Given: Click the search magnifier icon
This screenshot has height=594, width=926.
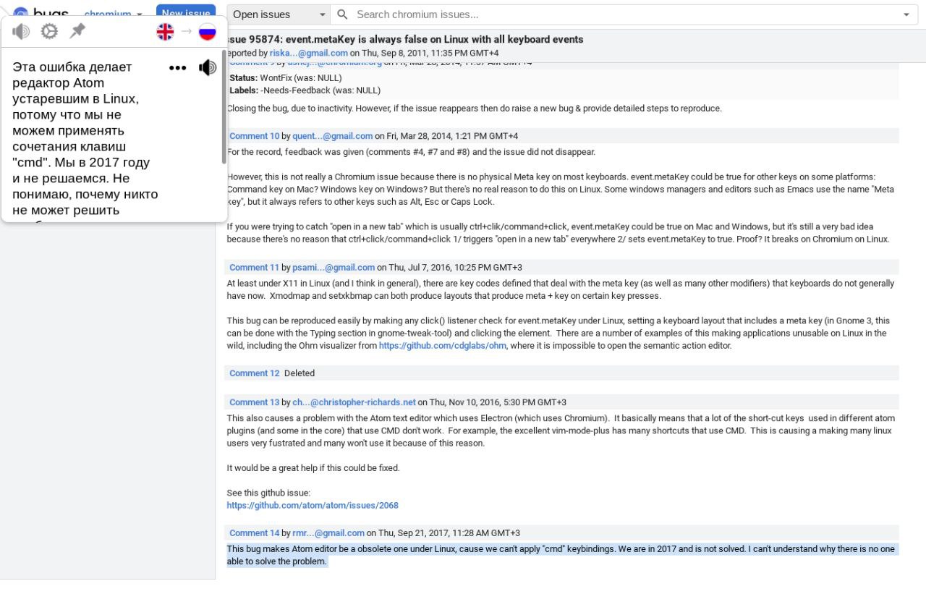Looking at the screenshot, I should coord(343,14).
